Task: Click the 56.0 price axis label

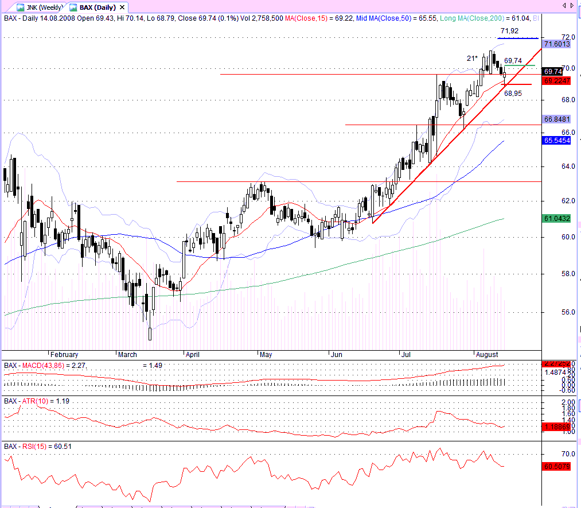Action: [x=568, y=312]
